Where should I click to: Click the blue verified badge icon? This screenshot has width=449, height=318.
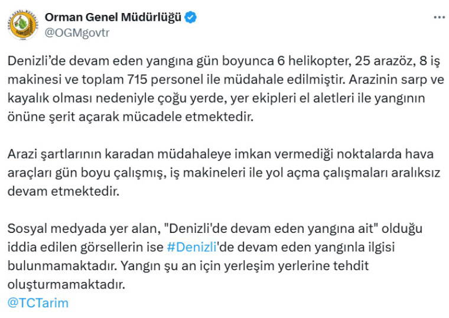click(x=190, y=18)
